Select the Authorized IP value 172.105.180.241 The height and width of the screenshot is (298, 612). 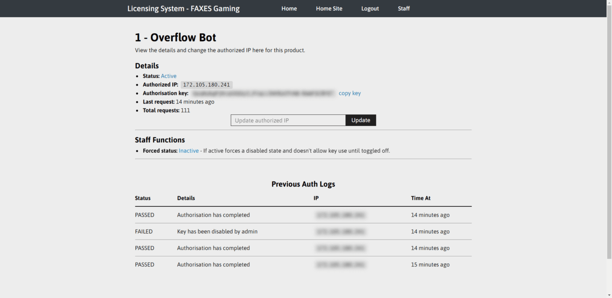(206, 84)
